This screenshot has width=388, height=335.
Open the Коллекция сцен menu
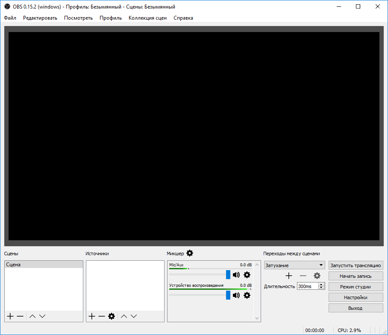[147, 18]
